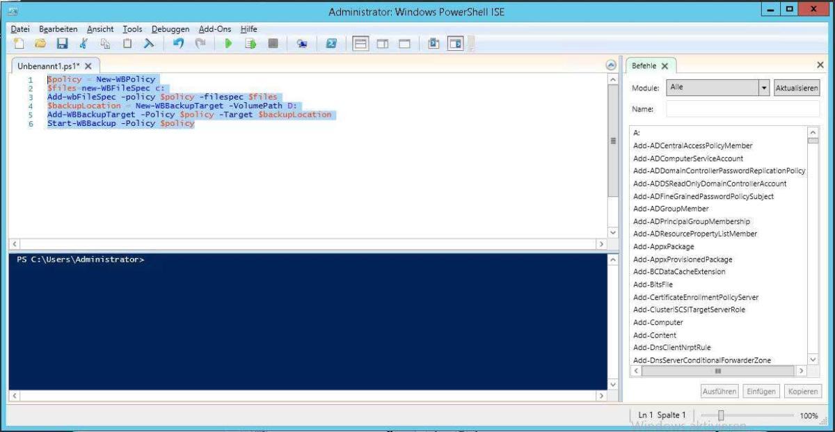This screenshot has height=432, width=835.
Task: Open the New Remote PowerShell Tab icon
Action: click(302, 43)
